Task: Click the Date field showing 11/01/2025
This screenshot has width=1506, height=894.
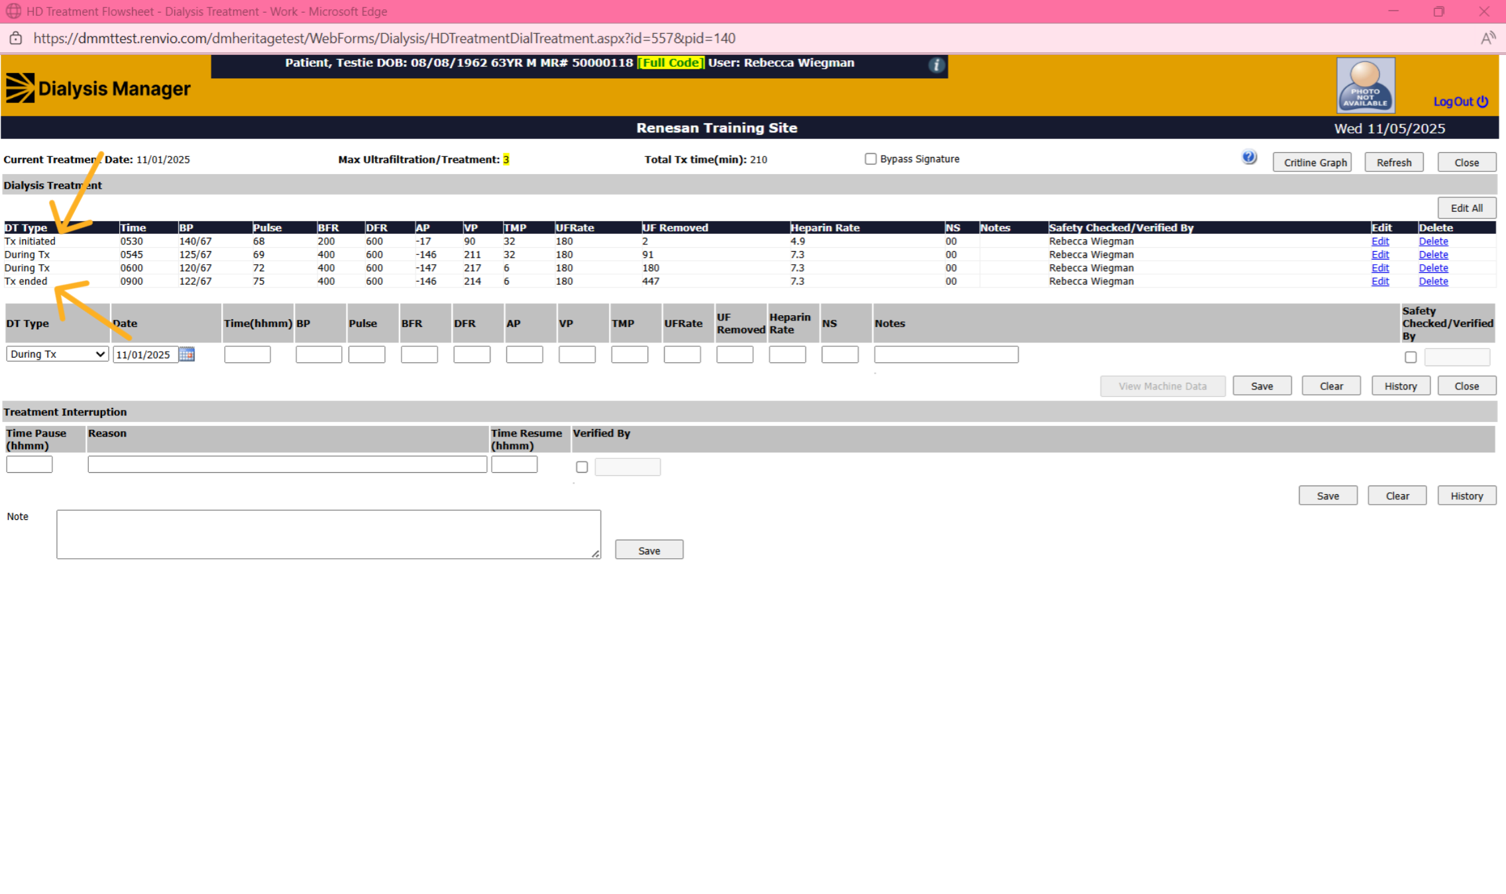Action: pos(146,354)
